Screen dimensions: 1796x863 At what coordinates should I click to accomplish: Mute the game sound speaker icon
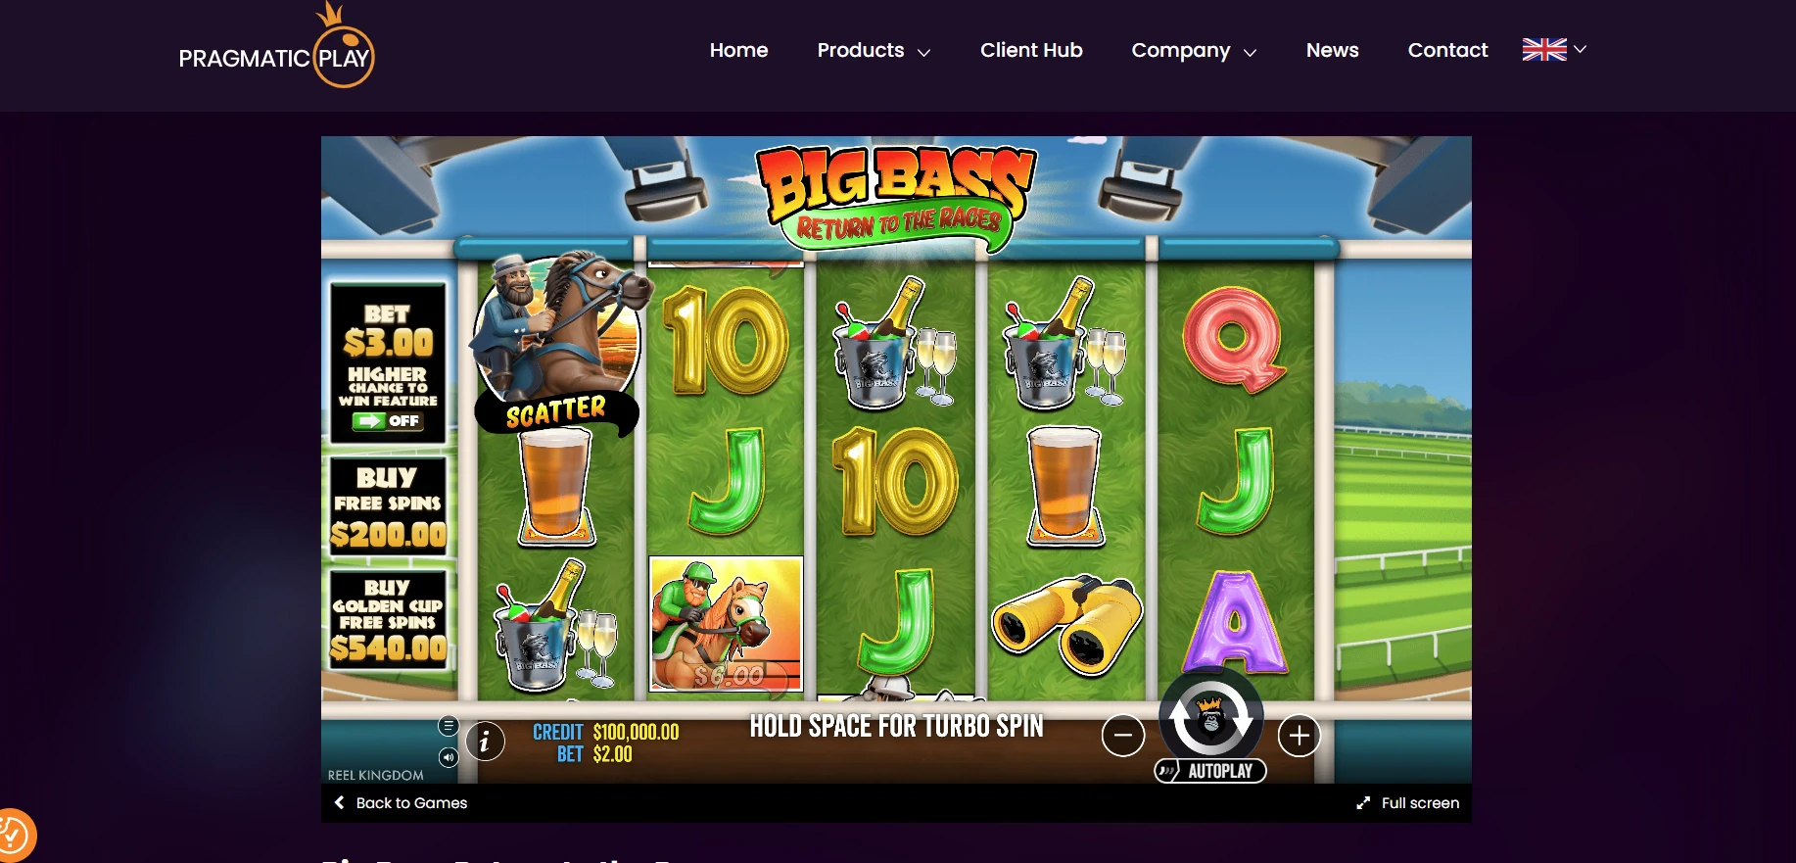point(449,757)
